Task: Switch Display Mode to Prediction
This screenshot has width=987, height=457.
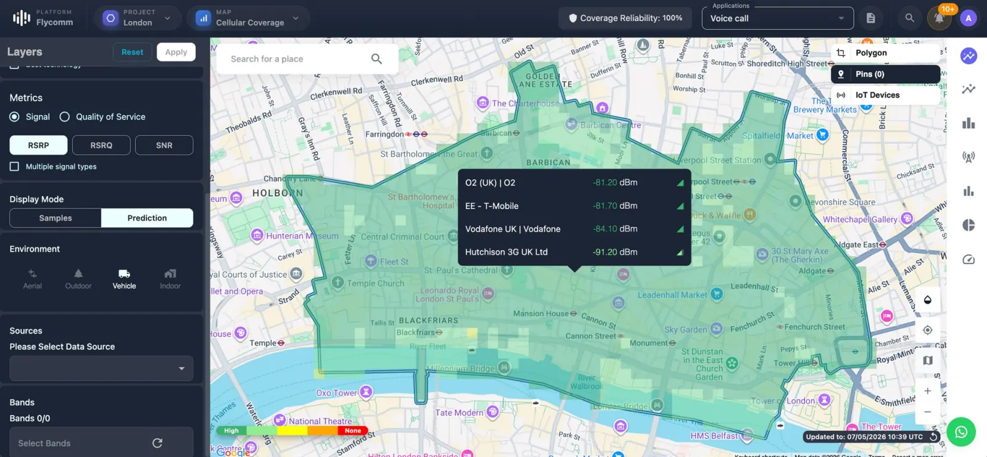Action: point(147,218)
